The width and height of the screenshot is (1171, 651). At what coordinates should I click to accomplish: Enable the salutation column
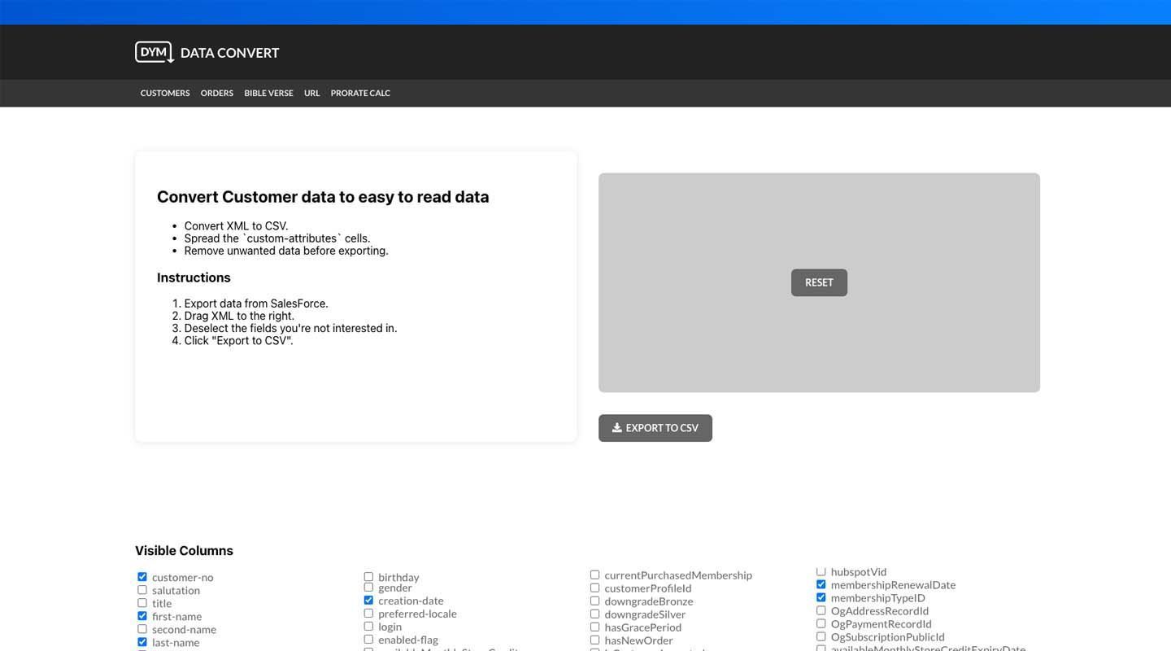141,589
